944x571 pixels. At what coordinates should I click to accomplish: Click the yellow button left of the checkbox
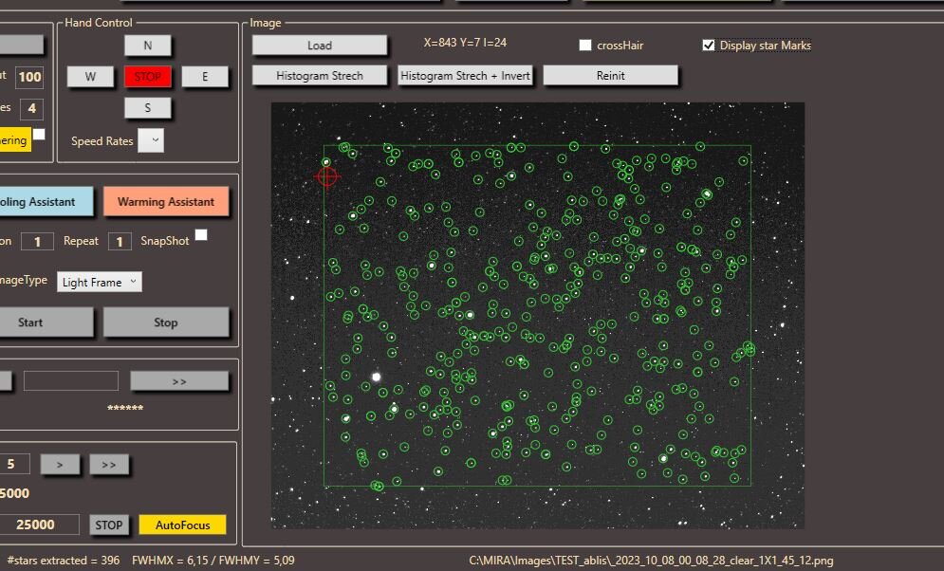pyautogui.click(x=15, y=140)
